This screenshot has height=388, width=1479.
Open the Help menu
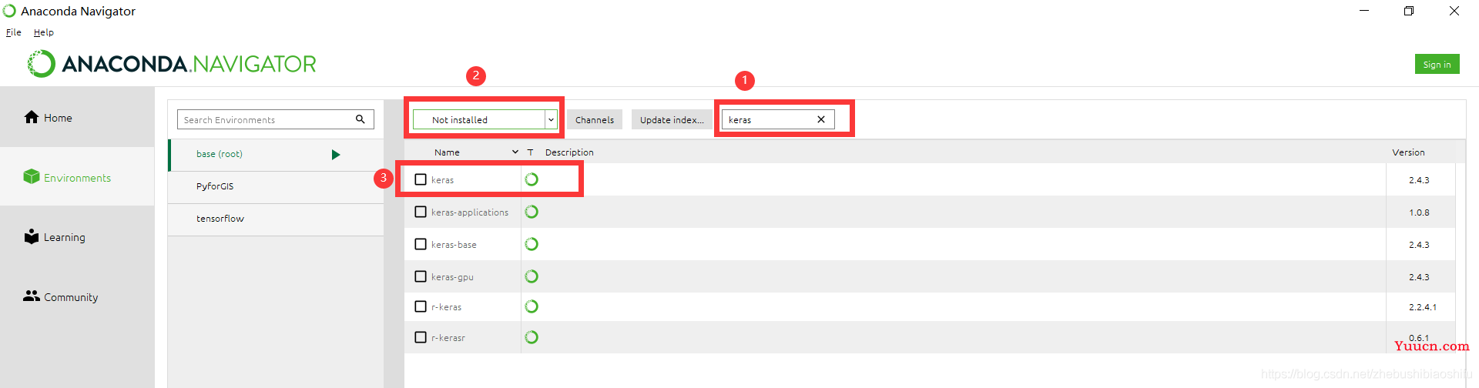(x=44, y=32)
